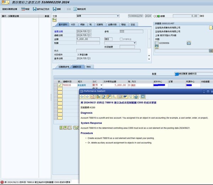Click the 保留 hold button
This screenshot has height=185, width=213.
[26, 9]
